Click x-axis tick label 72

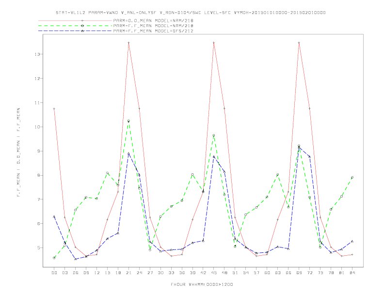pyautogui.click(x=309, y=273)
